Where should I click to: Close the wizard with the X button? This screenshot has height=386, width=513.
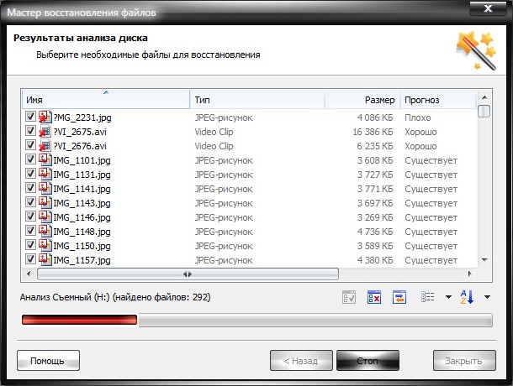coord(488,8)
